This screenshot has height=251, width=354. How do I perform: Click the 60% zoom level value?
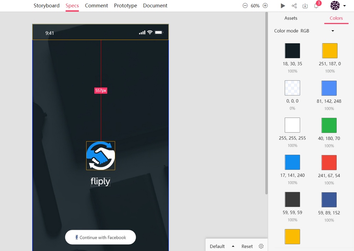click(255, 6)
